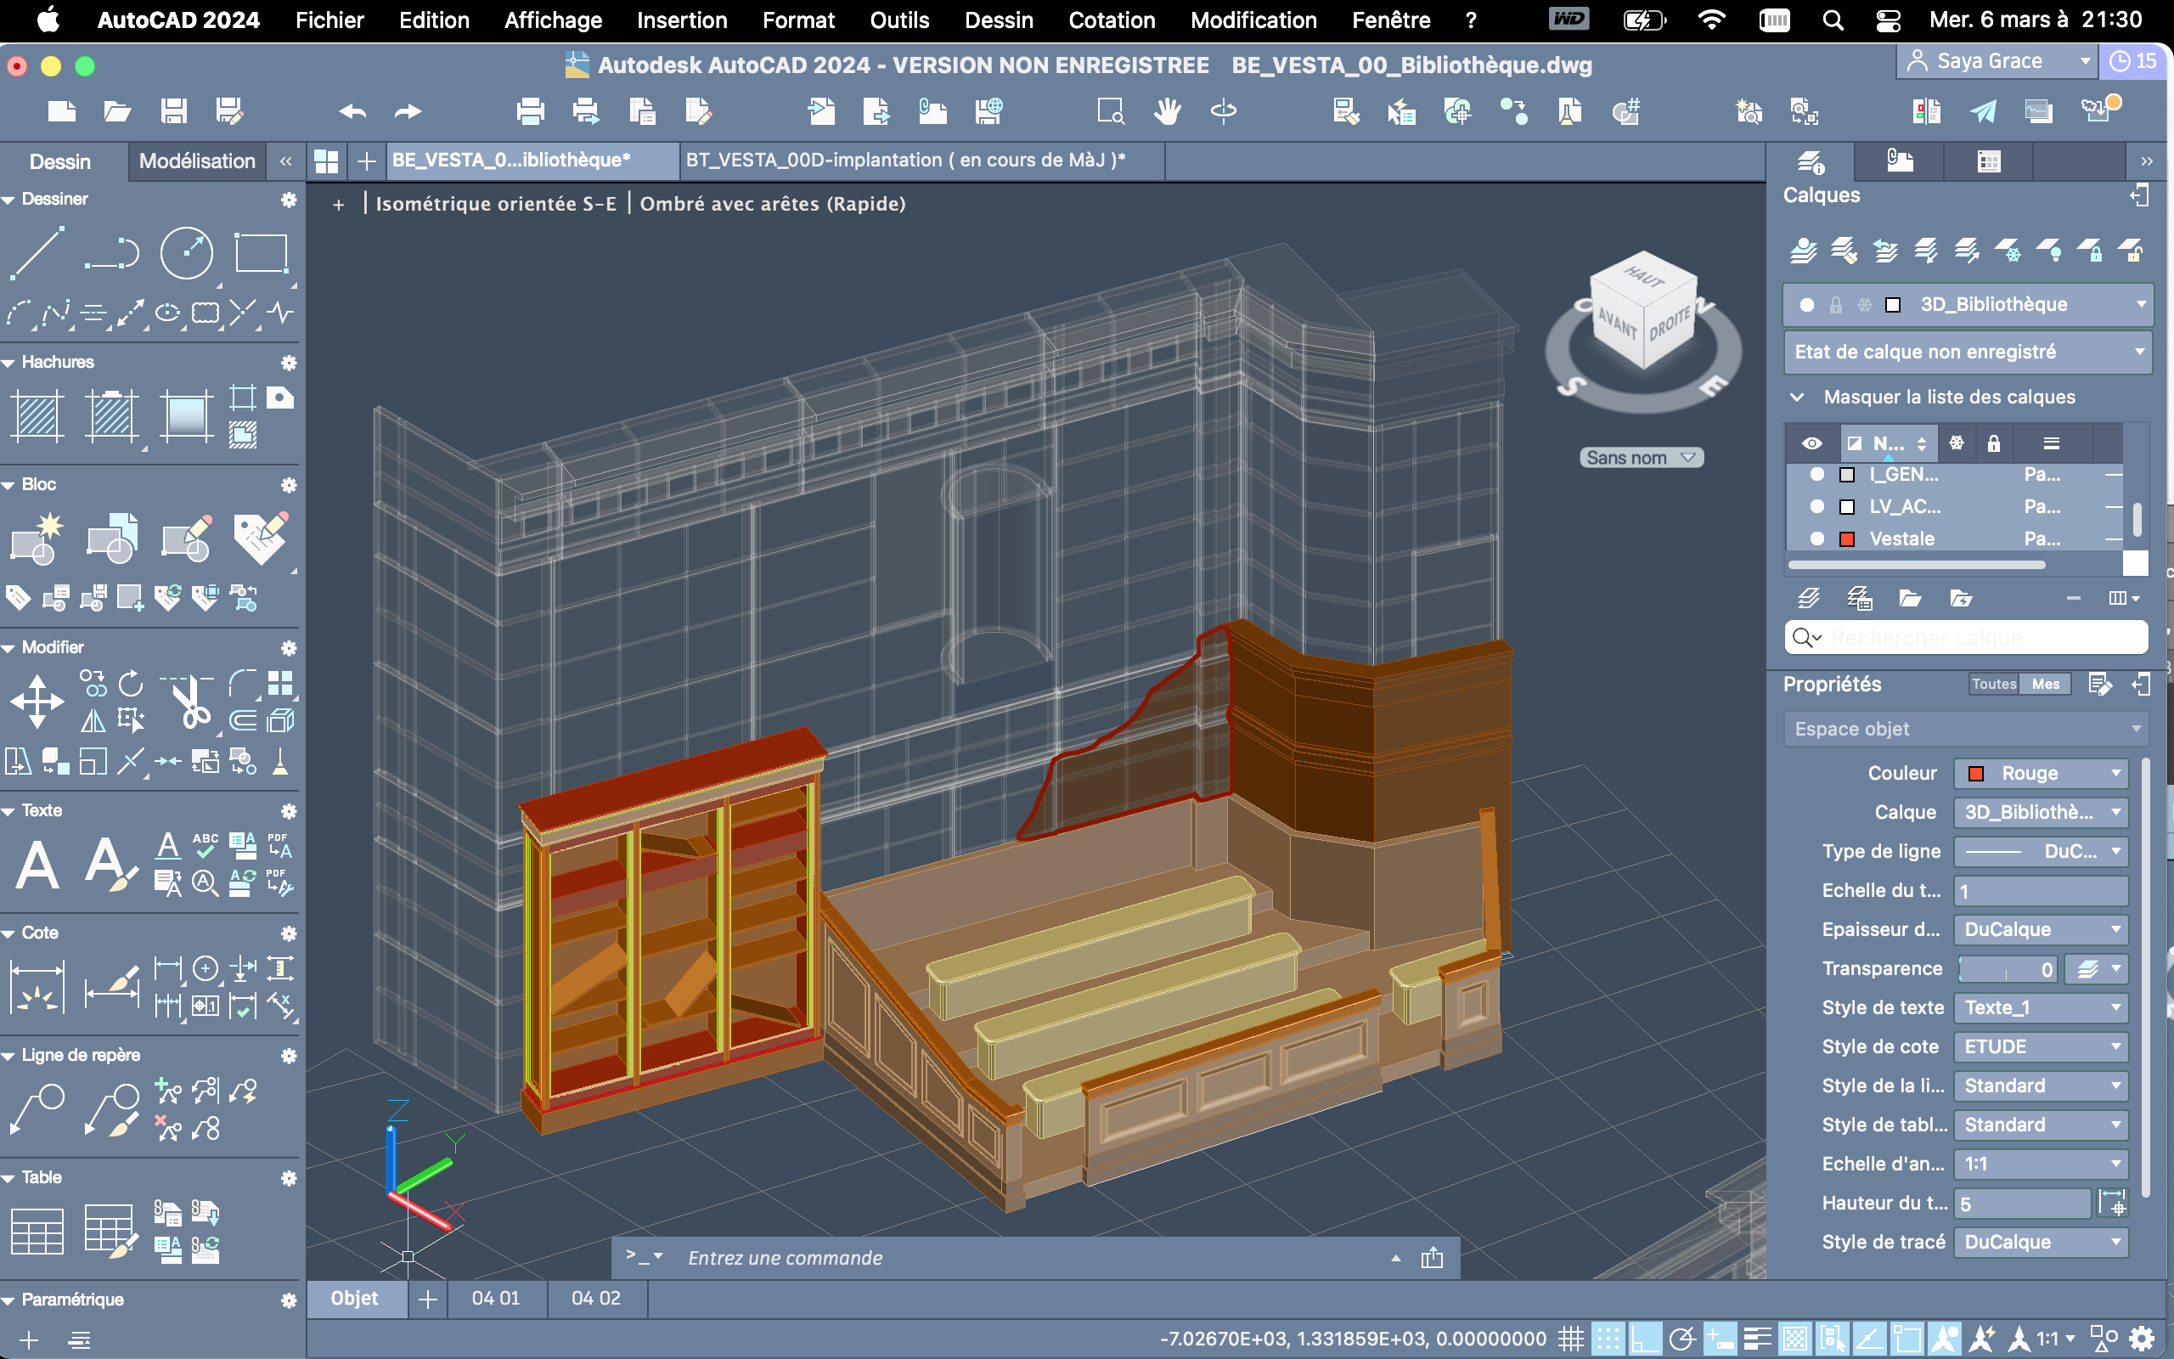Toggle grid display in status bar
The image size is (2174, 1359).
click(x=1571, y=1339)
